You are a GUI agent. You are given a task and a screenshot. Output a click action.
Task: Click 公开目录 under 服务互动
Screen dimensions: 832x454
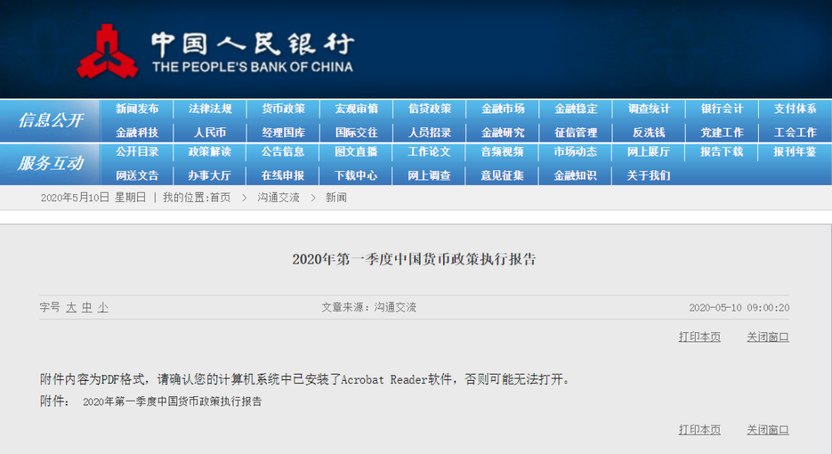point(137,152)
